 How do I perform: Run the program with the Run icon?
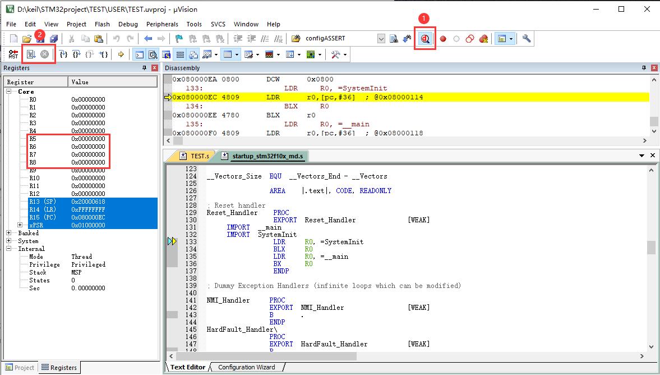coord(31,54)
